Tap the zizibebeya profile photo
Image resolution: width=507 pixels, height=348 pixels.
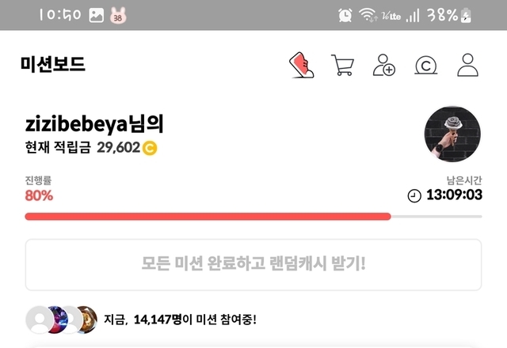[x=452, y=134]
